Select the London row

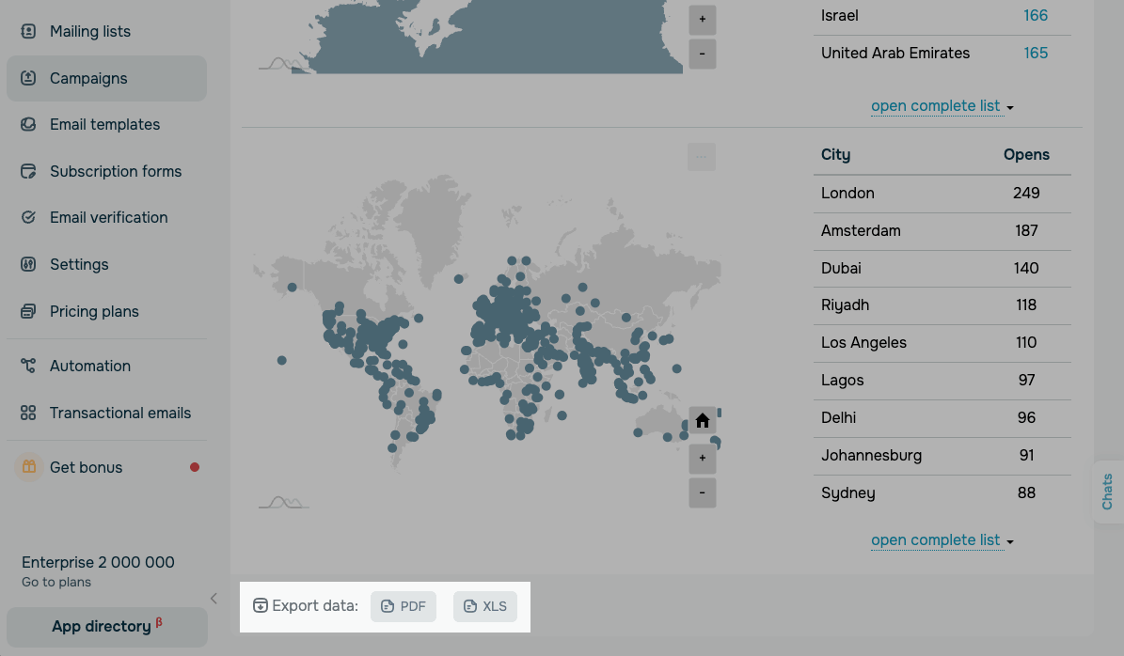pos(942,194)
